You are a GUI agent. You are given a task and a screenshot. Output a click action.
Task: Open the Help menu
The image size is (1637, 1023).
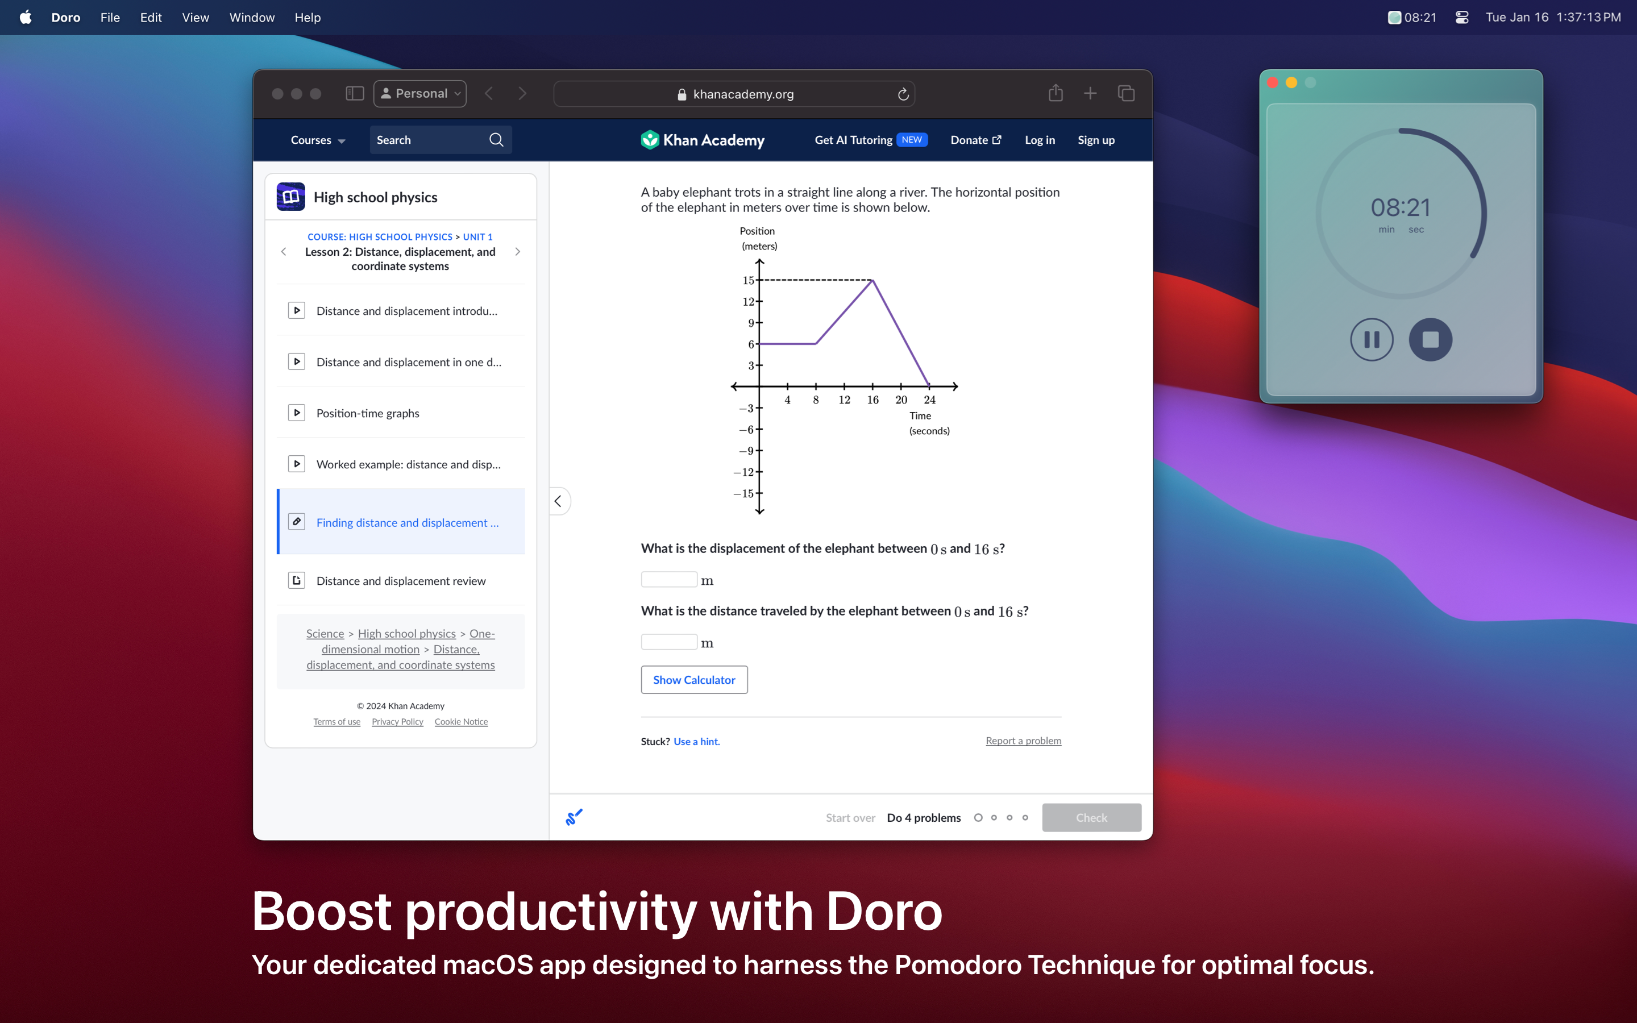point(308,17)
